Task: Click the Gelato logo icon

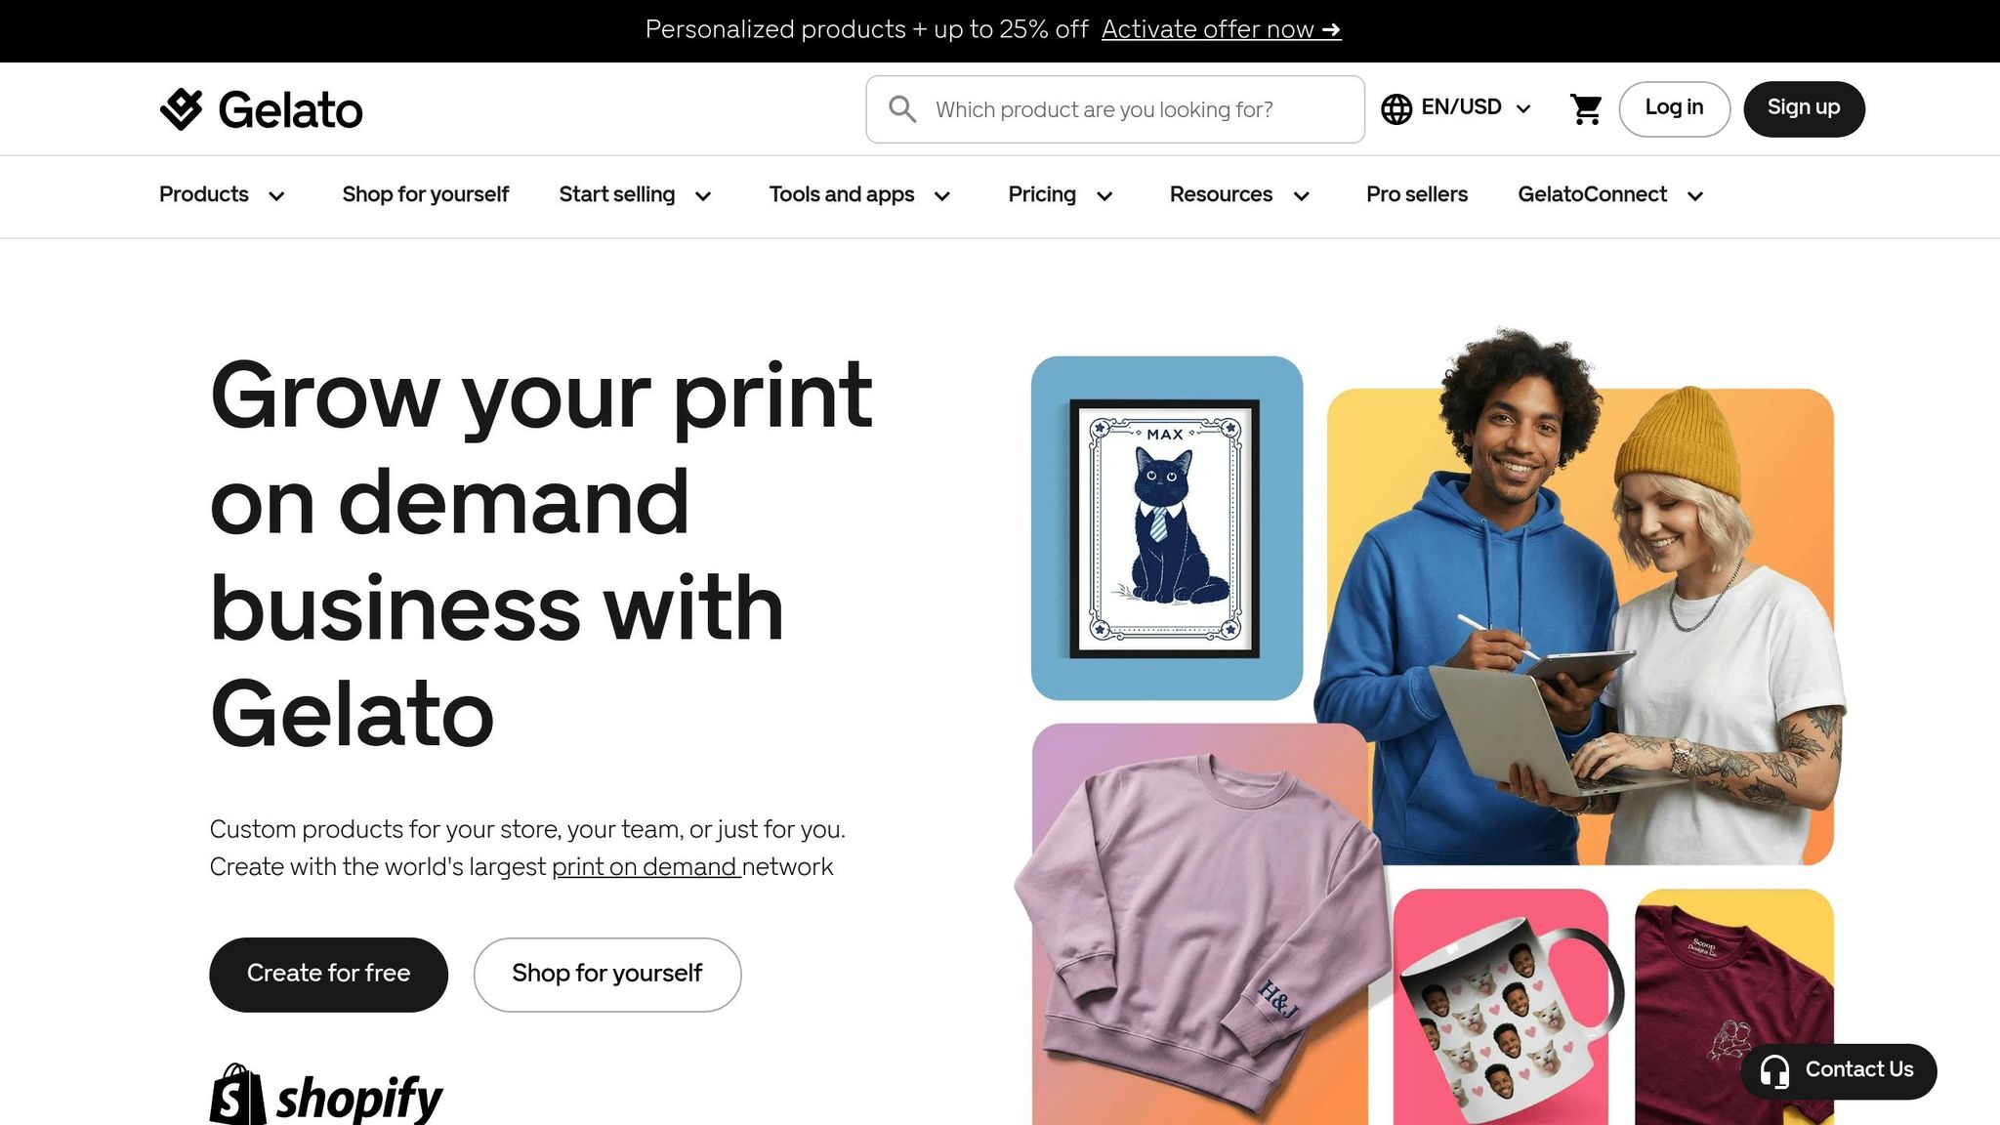Action: tap(182, 109)
